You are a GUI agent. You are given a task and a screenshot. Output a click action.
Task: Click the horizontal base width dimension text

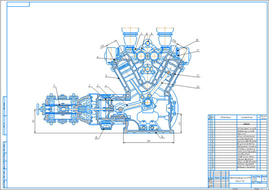click(x=149, y=141)
